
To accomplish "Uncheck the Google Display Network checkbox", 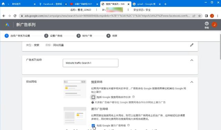I will (93, 126).
